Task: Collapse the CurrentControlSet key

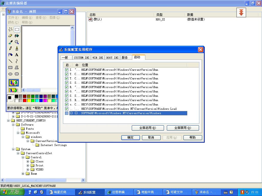Action: point(18,153)
